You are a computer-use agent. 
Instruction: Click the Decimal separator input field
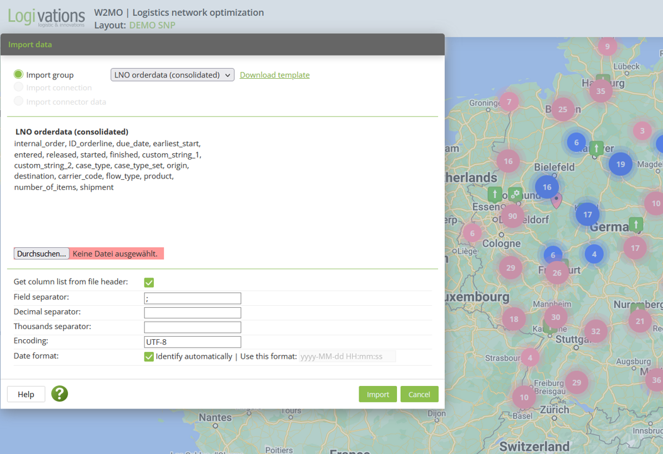(x=192, y=313)
